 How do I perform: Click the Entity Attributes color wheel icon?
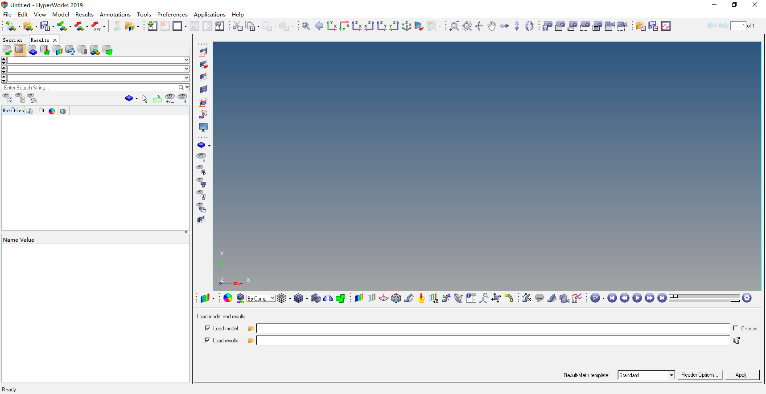228,298
